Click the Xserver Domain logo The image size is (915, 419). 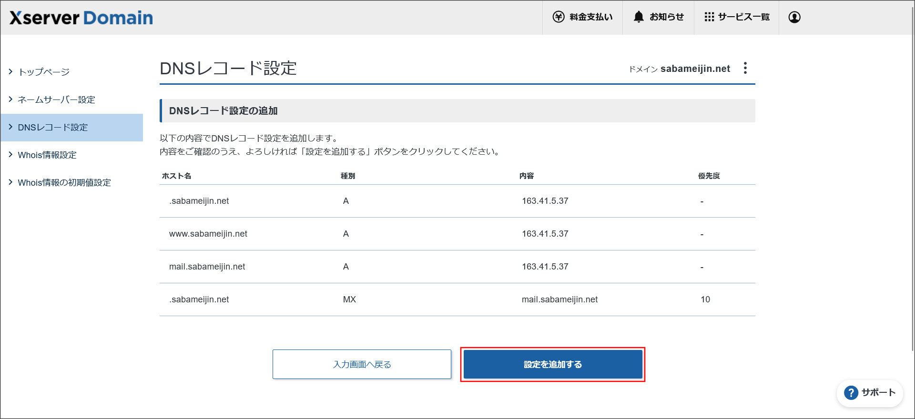point(81,18)
